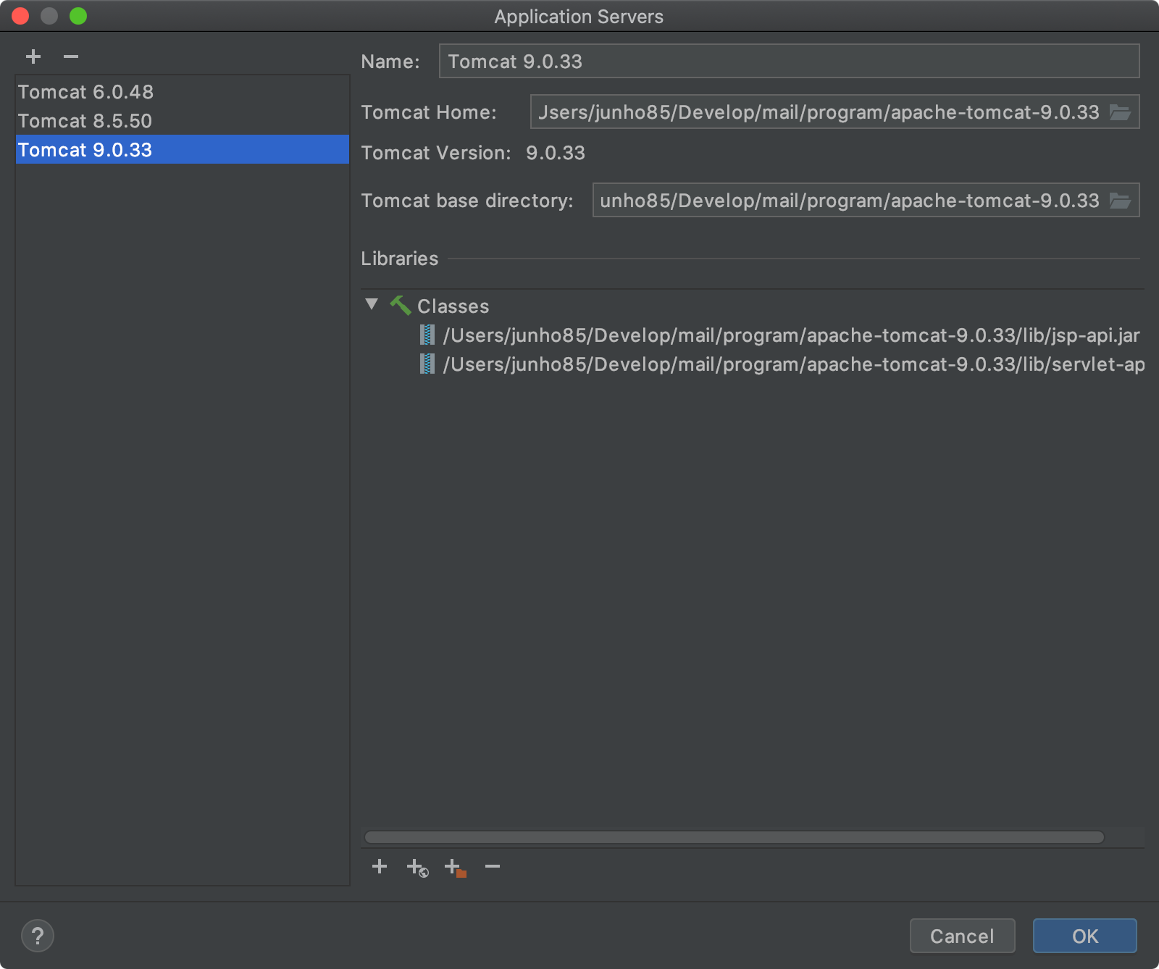
Task: Add library excluded folder icon
Action: coord(455,867)
